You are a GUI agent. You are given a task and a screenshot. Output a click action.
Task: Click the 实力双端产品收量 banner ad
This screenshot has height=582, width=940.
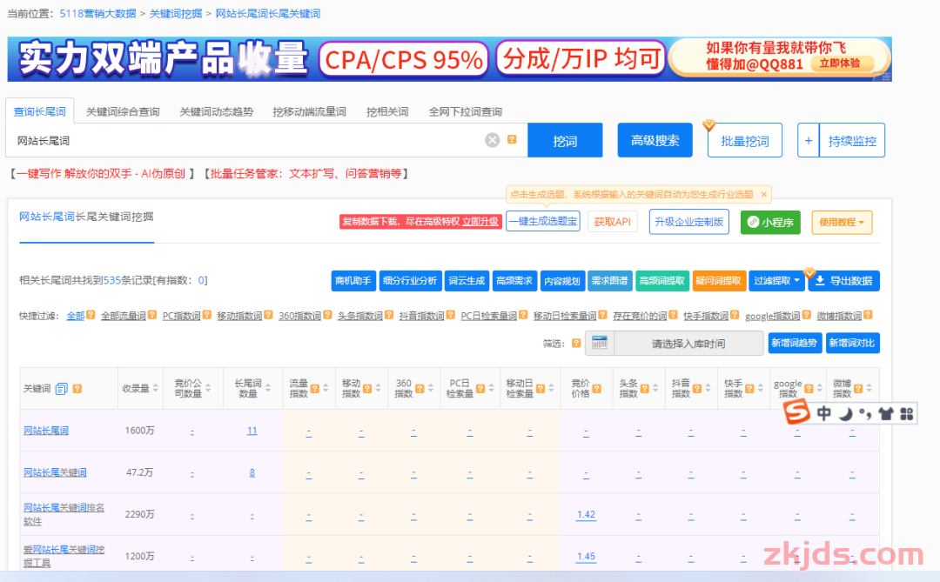(x=450, y=59)
